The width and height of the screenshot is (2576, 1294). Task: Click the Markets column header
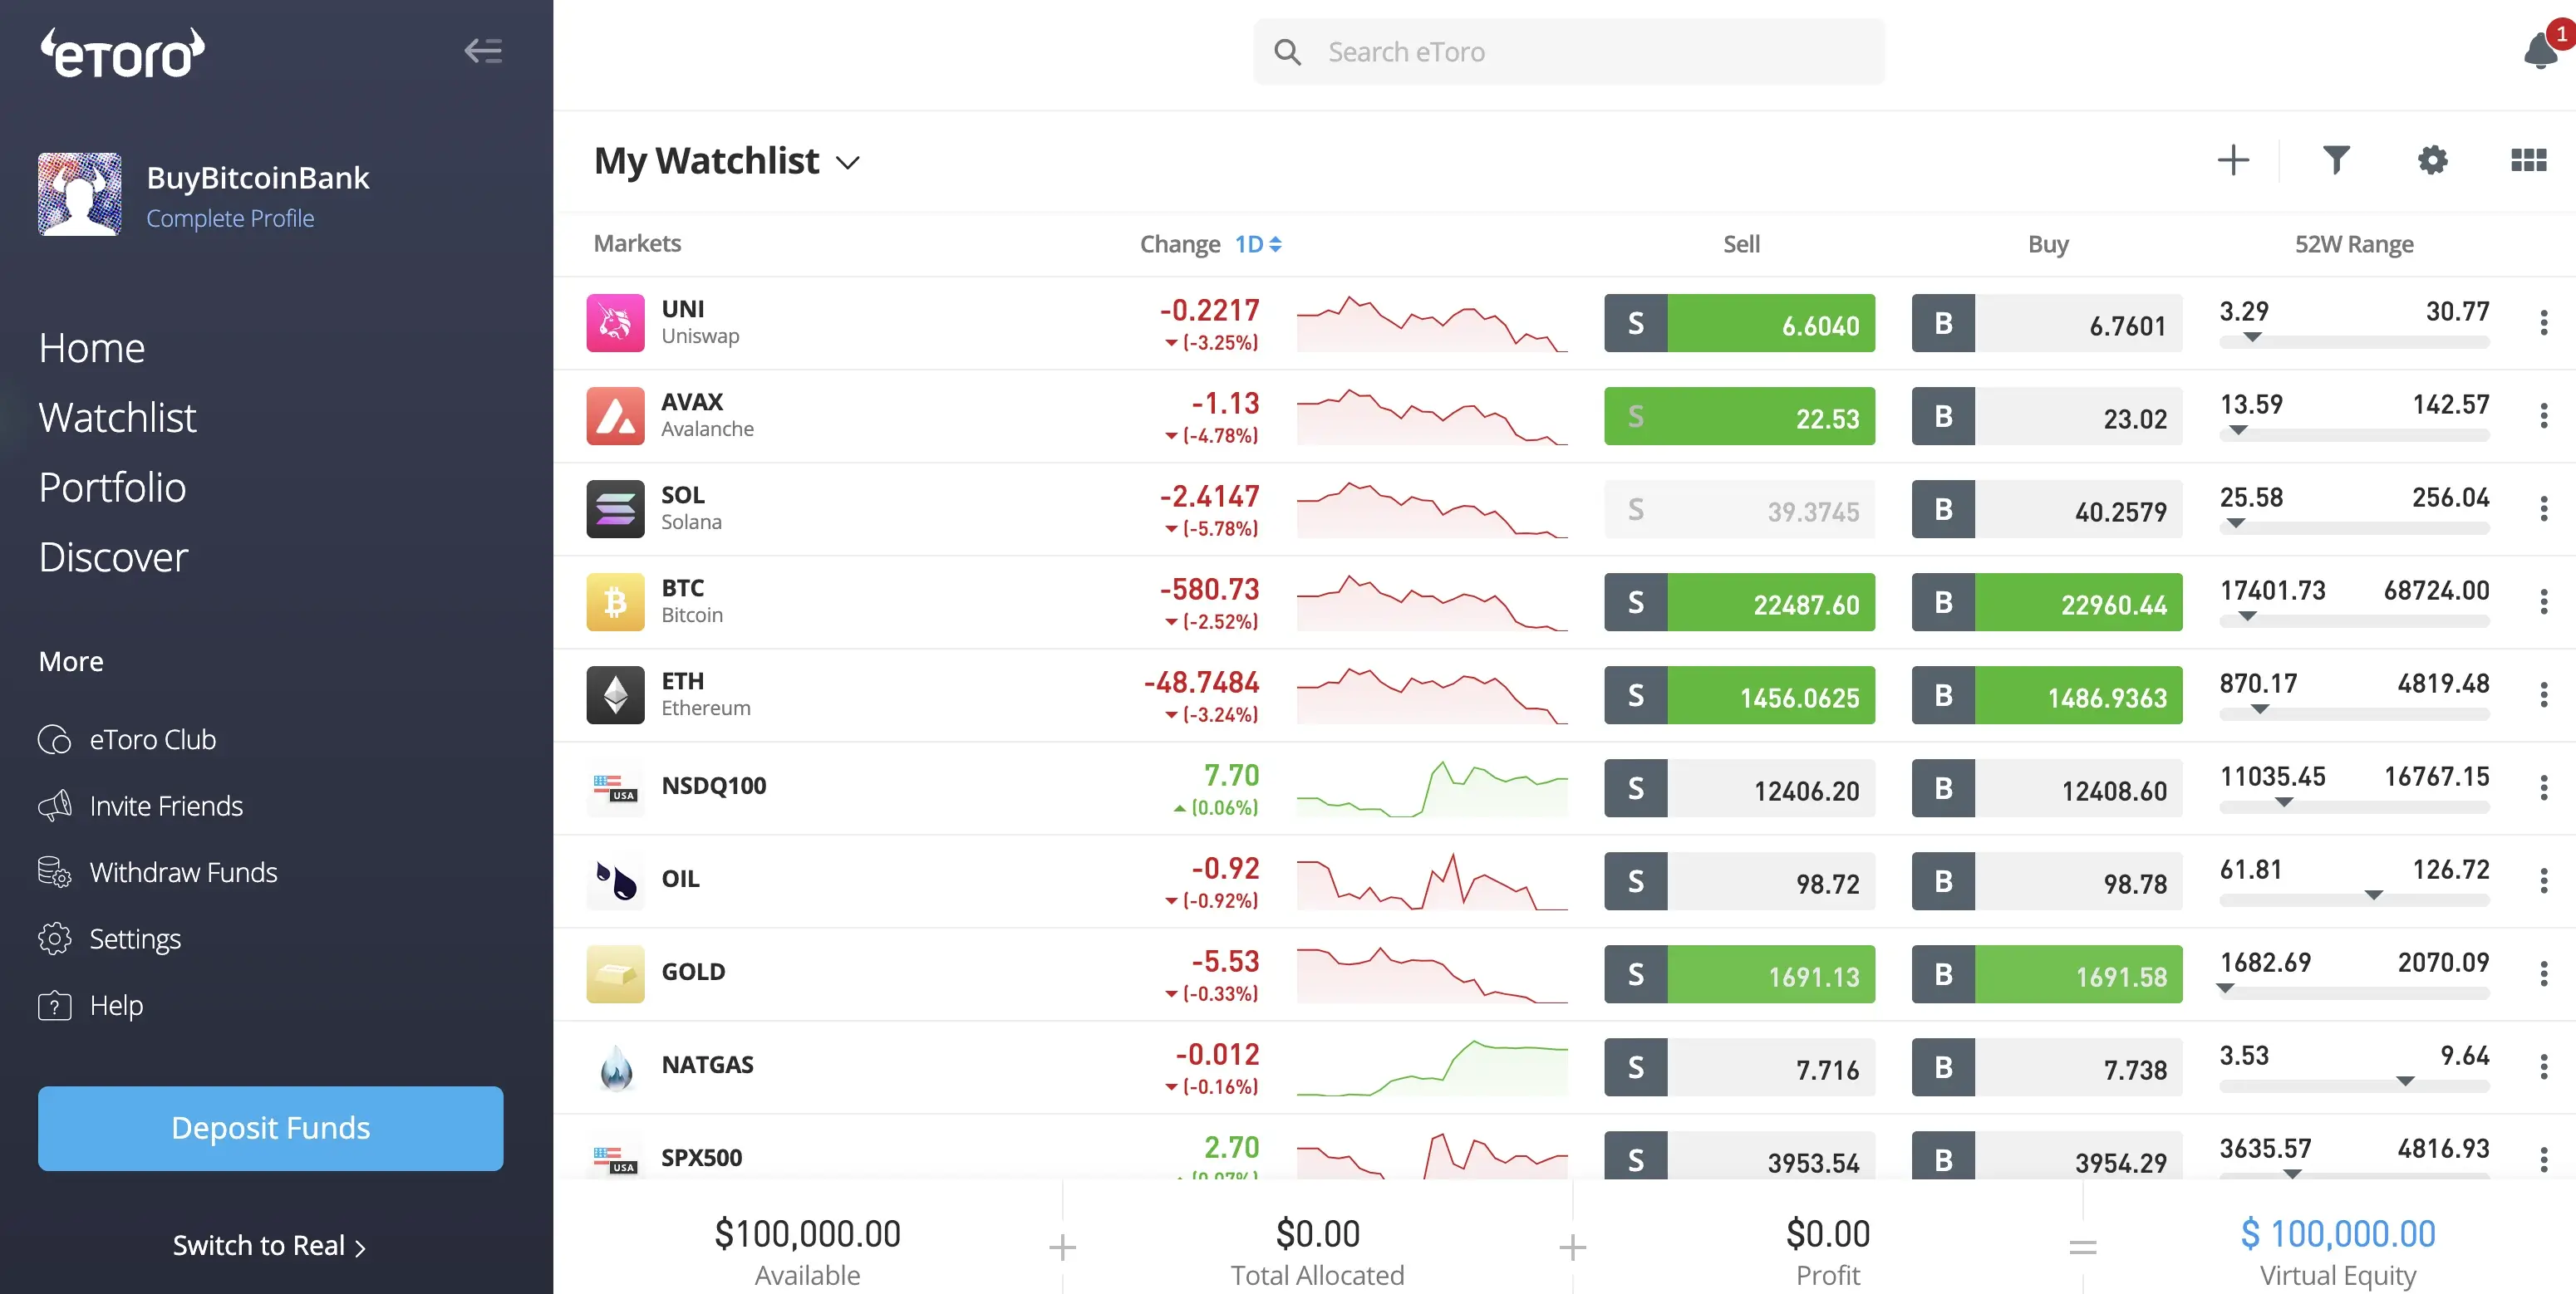(x=637, y=243)
